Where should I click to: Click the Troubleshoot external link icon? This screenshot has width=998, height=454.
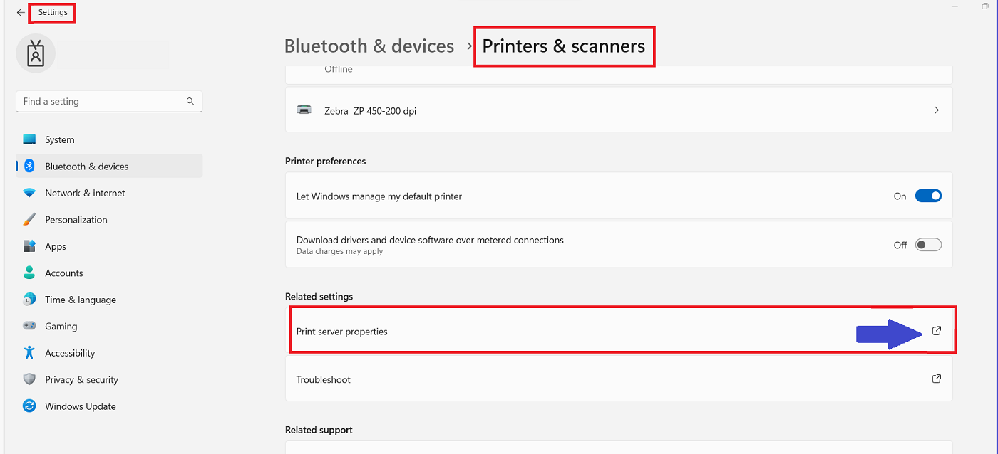(937, 379)
